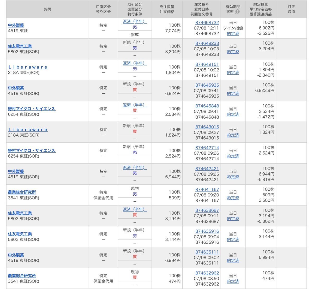The width and height of the screenshot is (313, 289).
Task: Click 約定済 status in order 874645935 row
Action: 233,93
